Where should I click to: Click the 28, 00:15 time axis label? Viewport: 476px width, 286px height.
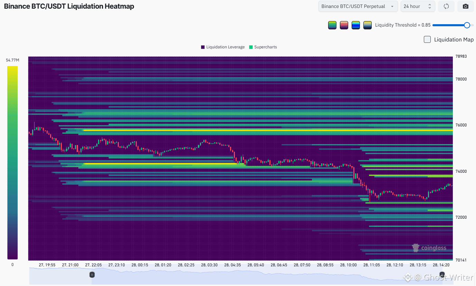[x=140, y=265]
